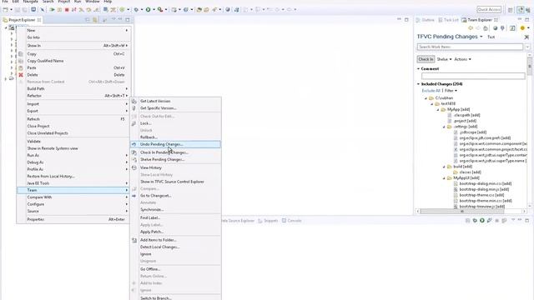The height and width of the screenshot is (300, 534).
Task: Open the Window menu in menu bar
Action: 93,2
